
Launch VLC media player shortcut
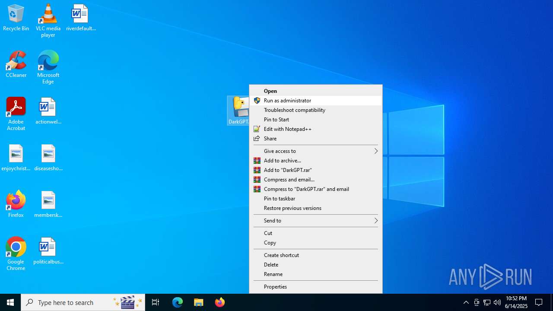point(48,21)
